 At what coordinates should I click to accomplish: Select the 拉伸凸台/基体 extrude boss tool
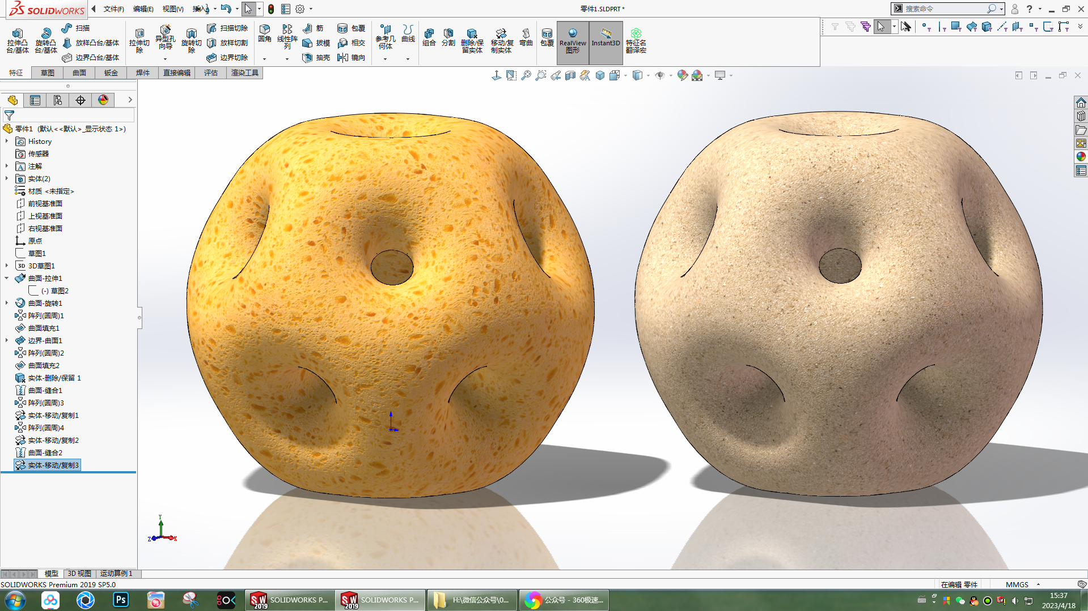coord(18,40)
